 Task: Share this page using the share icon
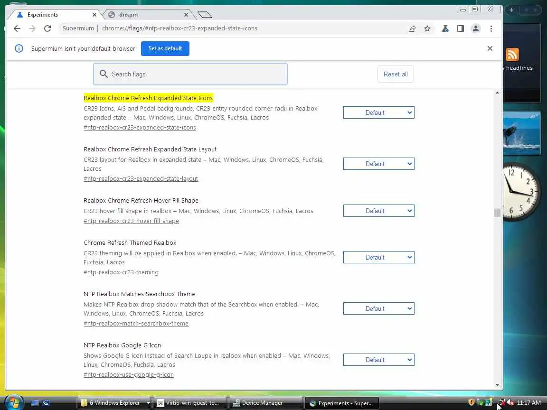click(412, 28)
